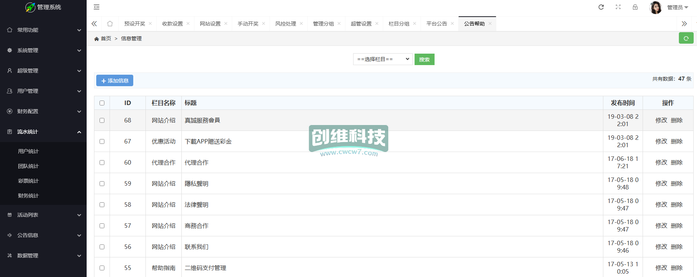
Task: Check the row with ID 67
Action: coord(102,142)
